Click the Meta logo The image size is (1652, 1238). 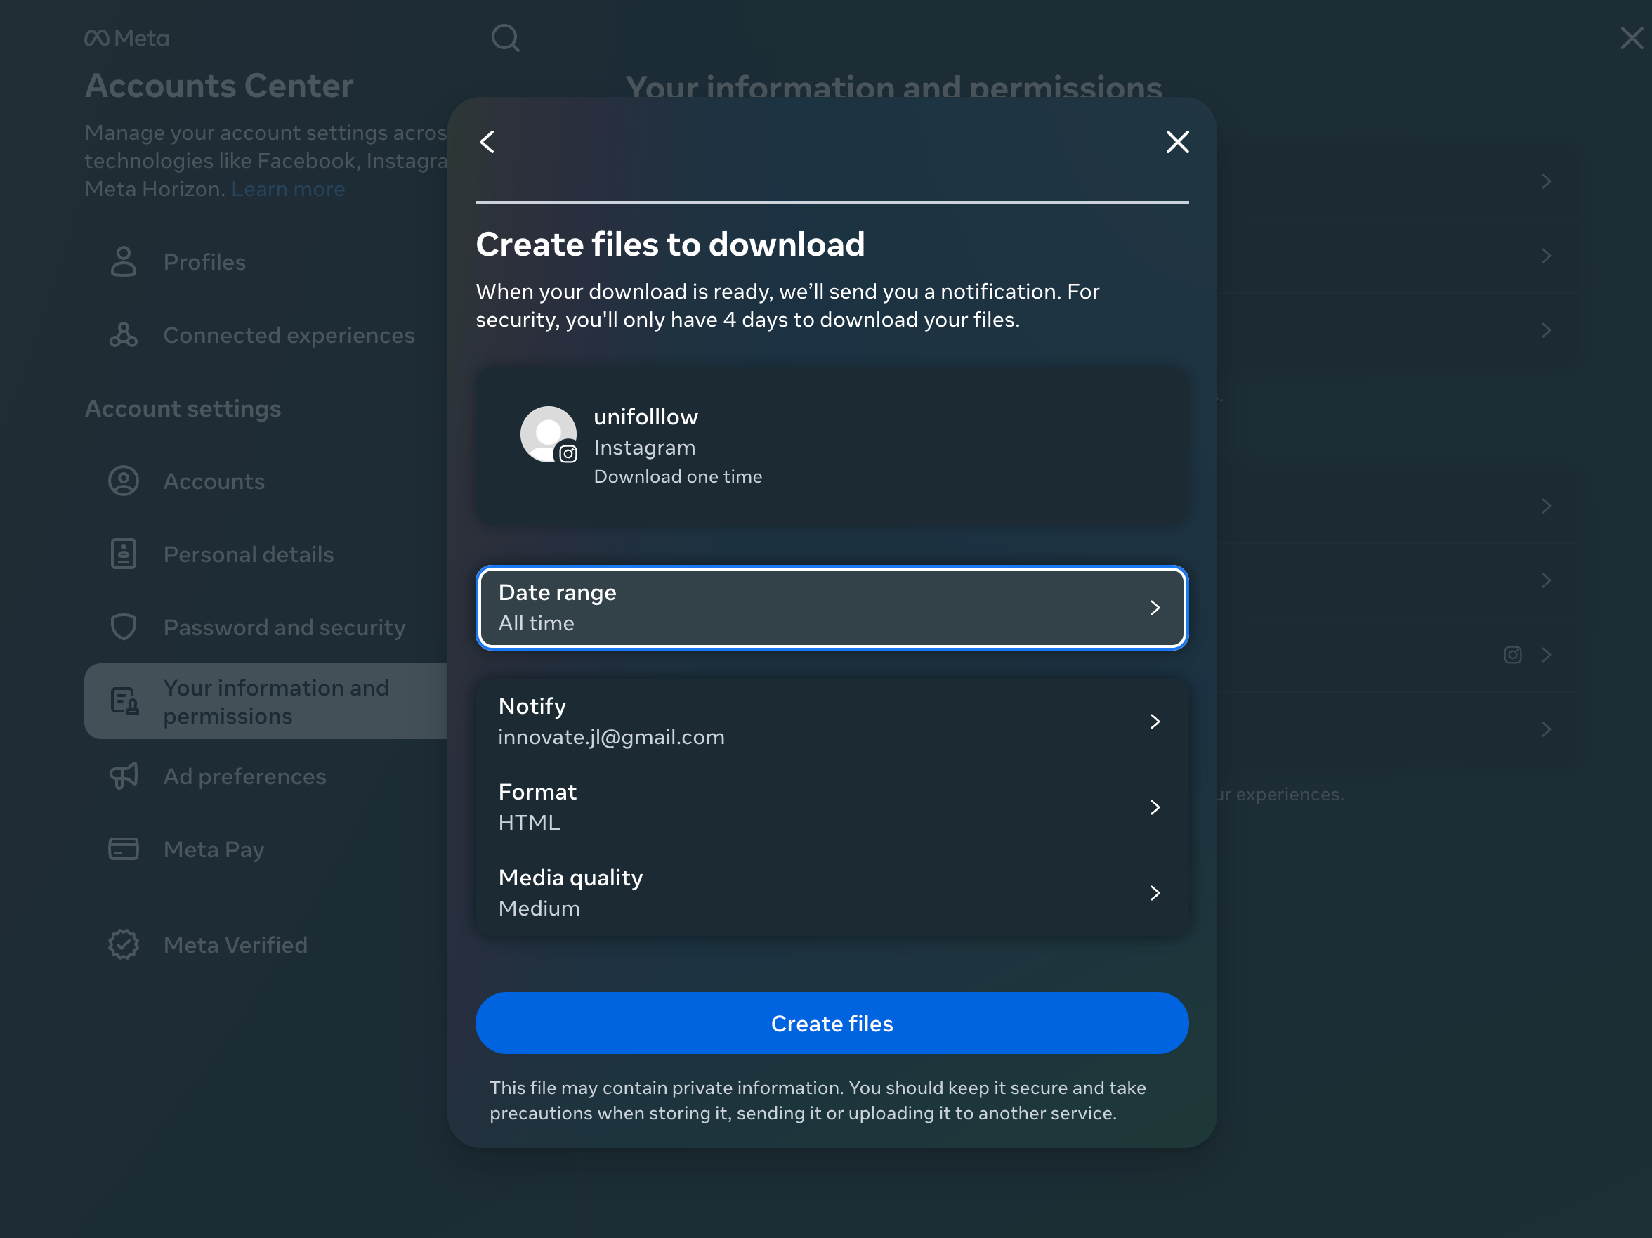click(x=127, y=38)
